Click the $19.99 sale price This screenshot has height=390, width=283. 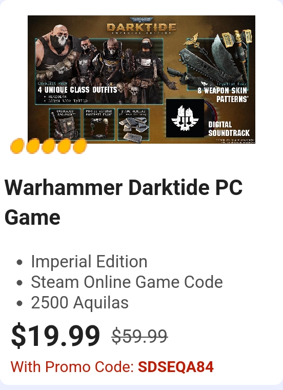pos(55,336)
